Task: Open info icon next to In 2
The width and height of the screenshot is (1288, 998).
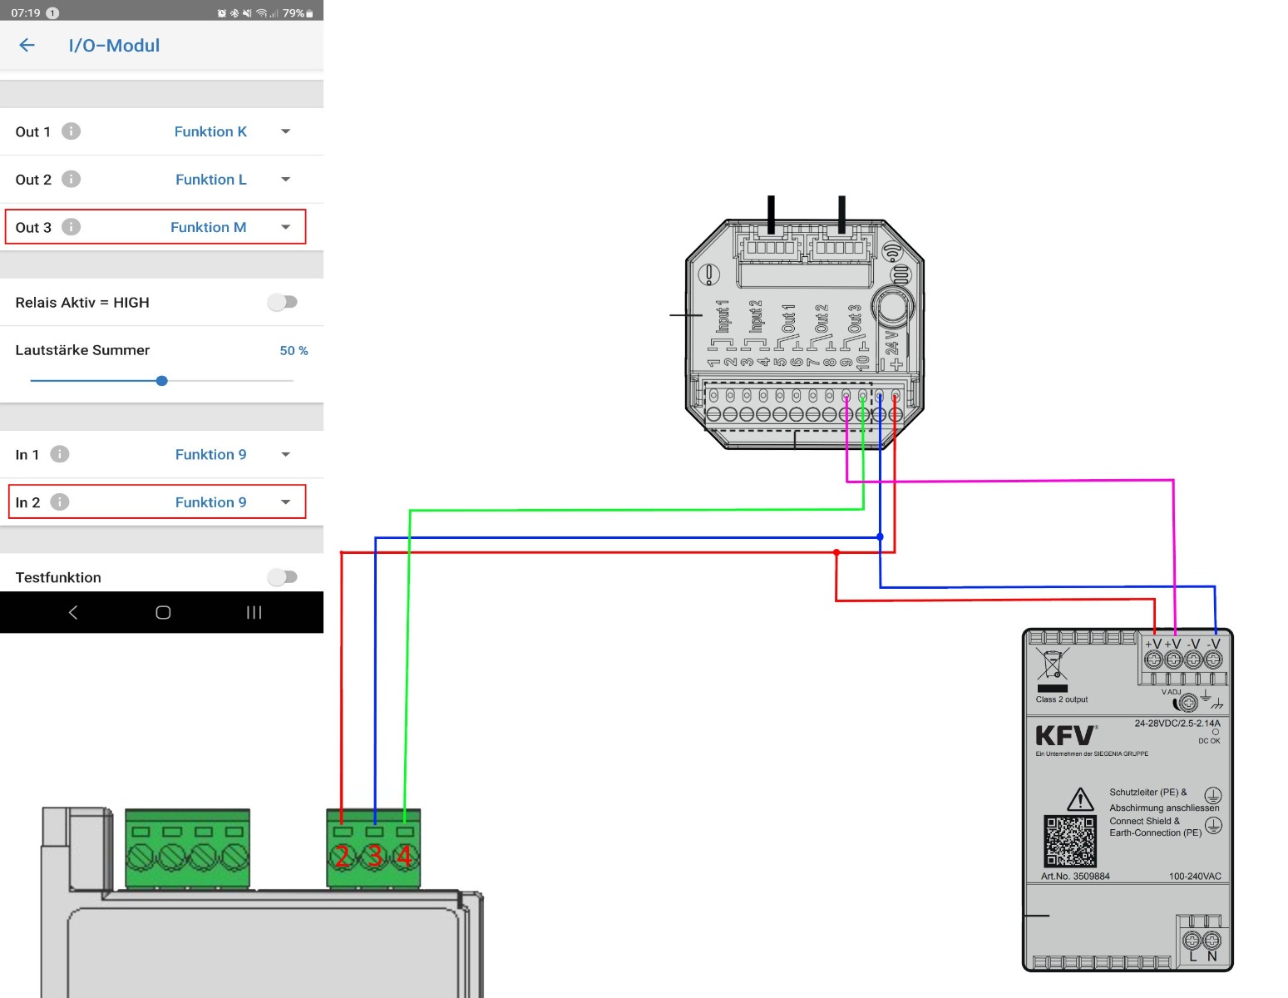Action: click(60, 502)
